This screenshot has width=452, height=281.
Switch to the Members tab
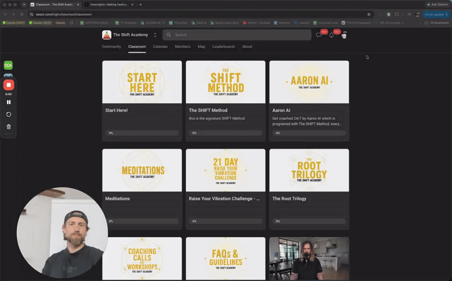pos(183,46)
